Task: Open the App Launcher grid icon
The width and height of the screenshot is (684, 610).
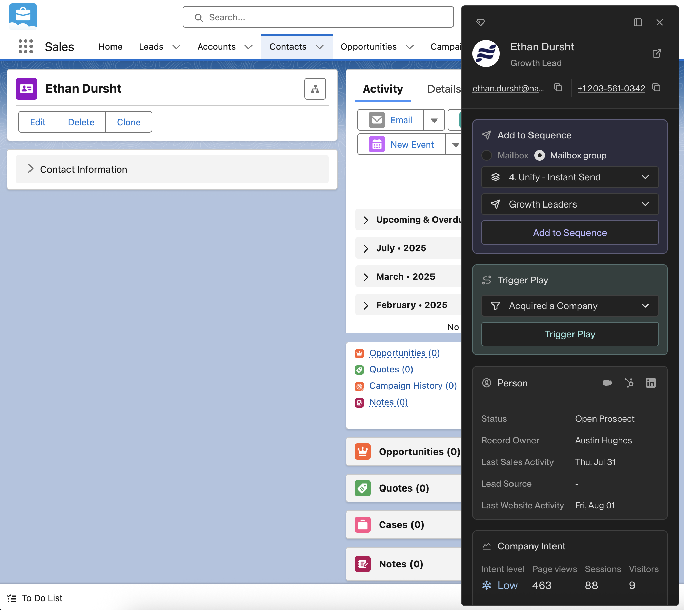Action: pyautogui.click(x=26, y=46)
